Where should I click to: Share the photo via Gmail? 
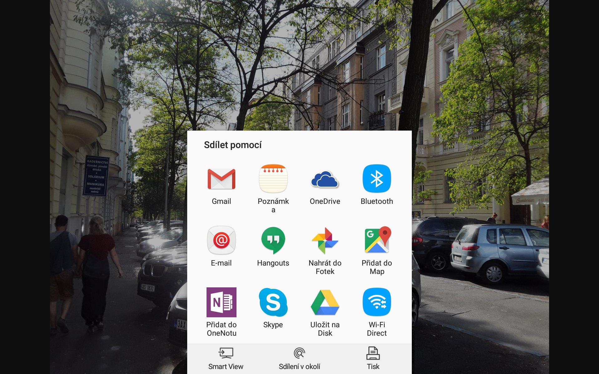[x=222, y=179]
